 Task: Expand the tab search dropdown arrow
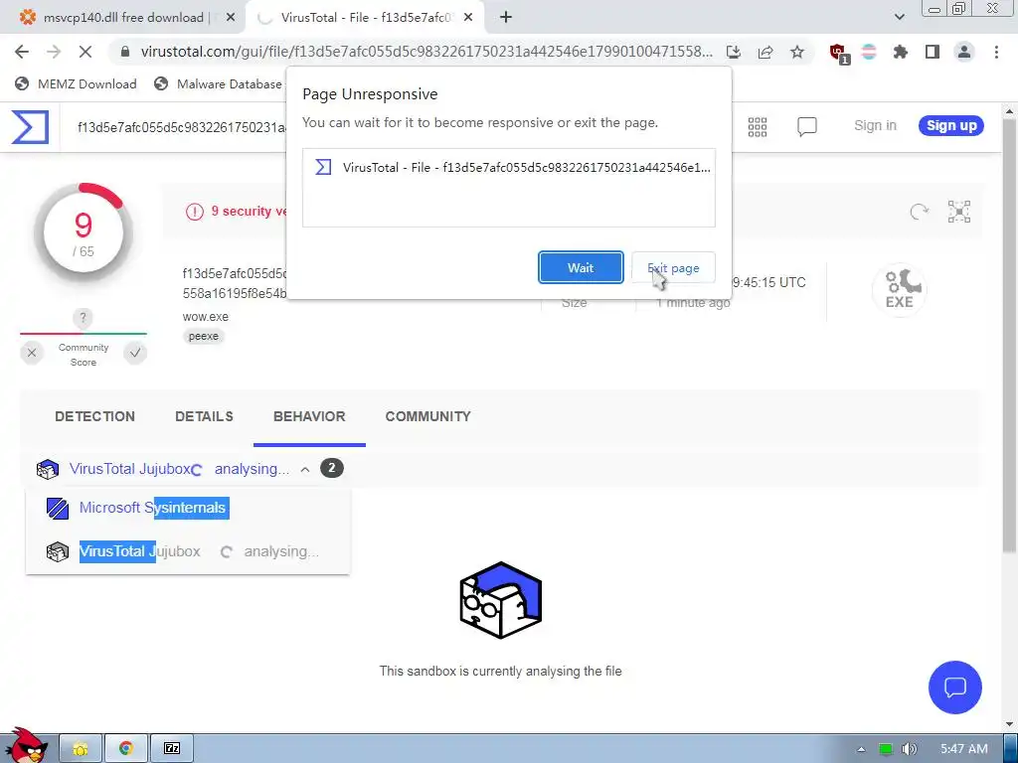pos(899,18)
